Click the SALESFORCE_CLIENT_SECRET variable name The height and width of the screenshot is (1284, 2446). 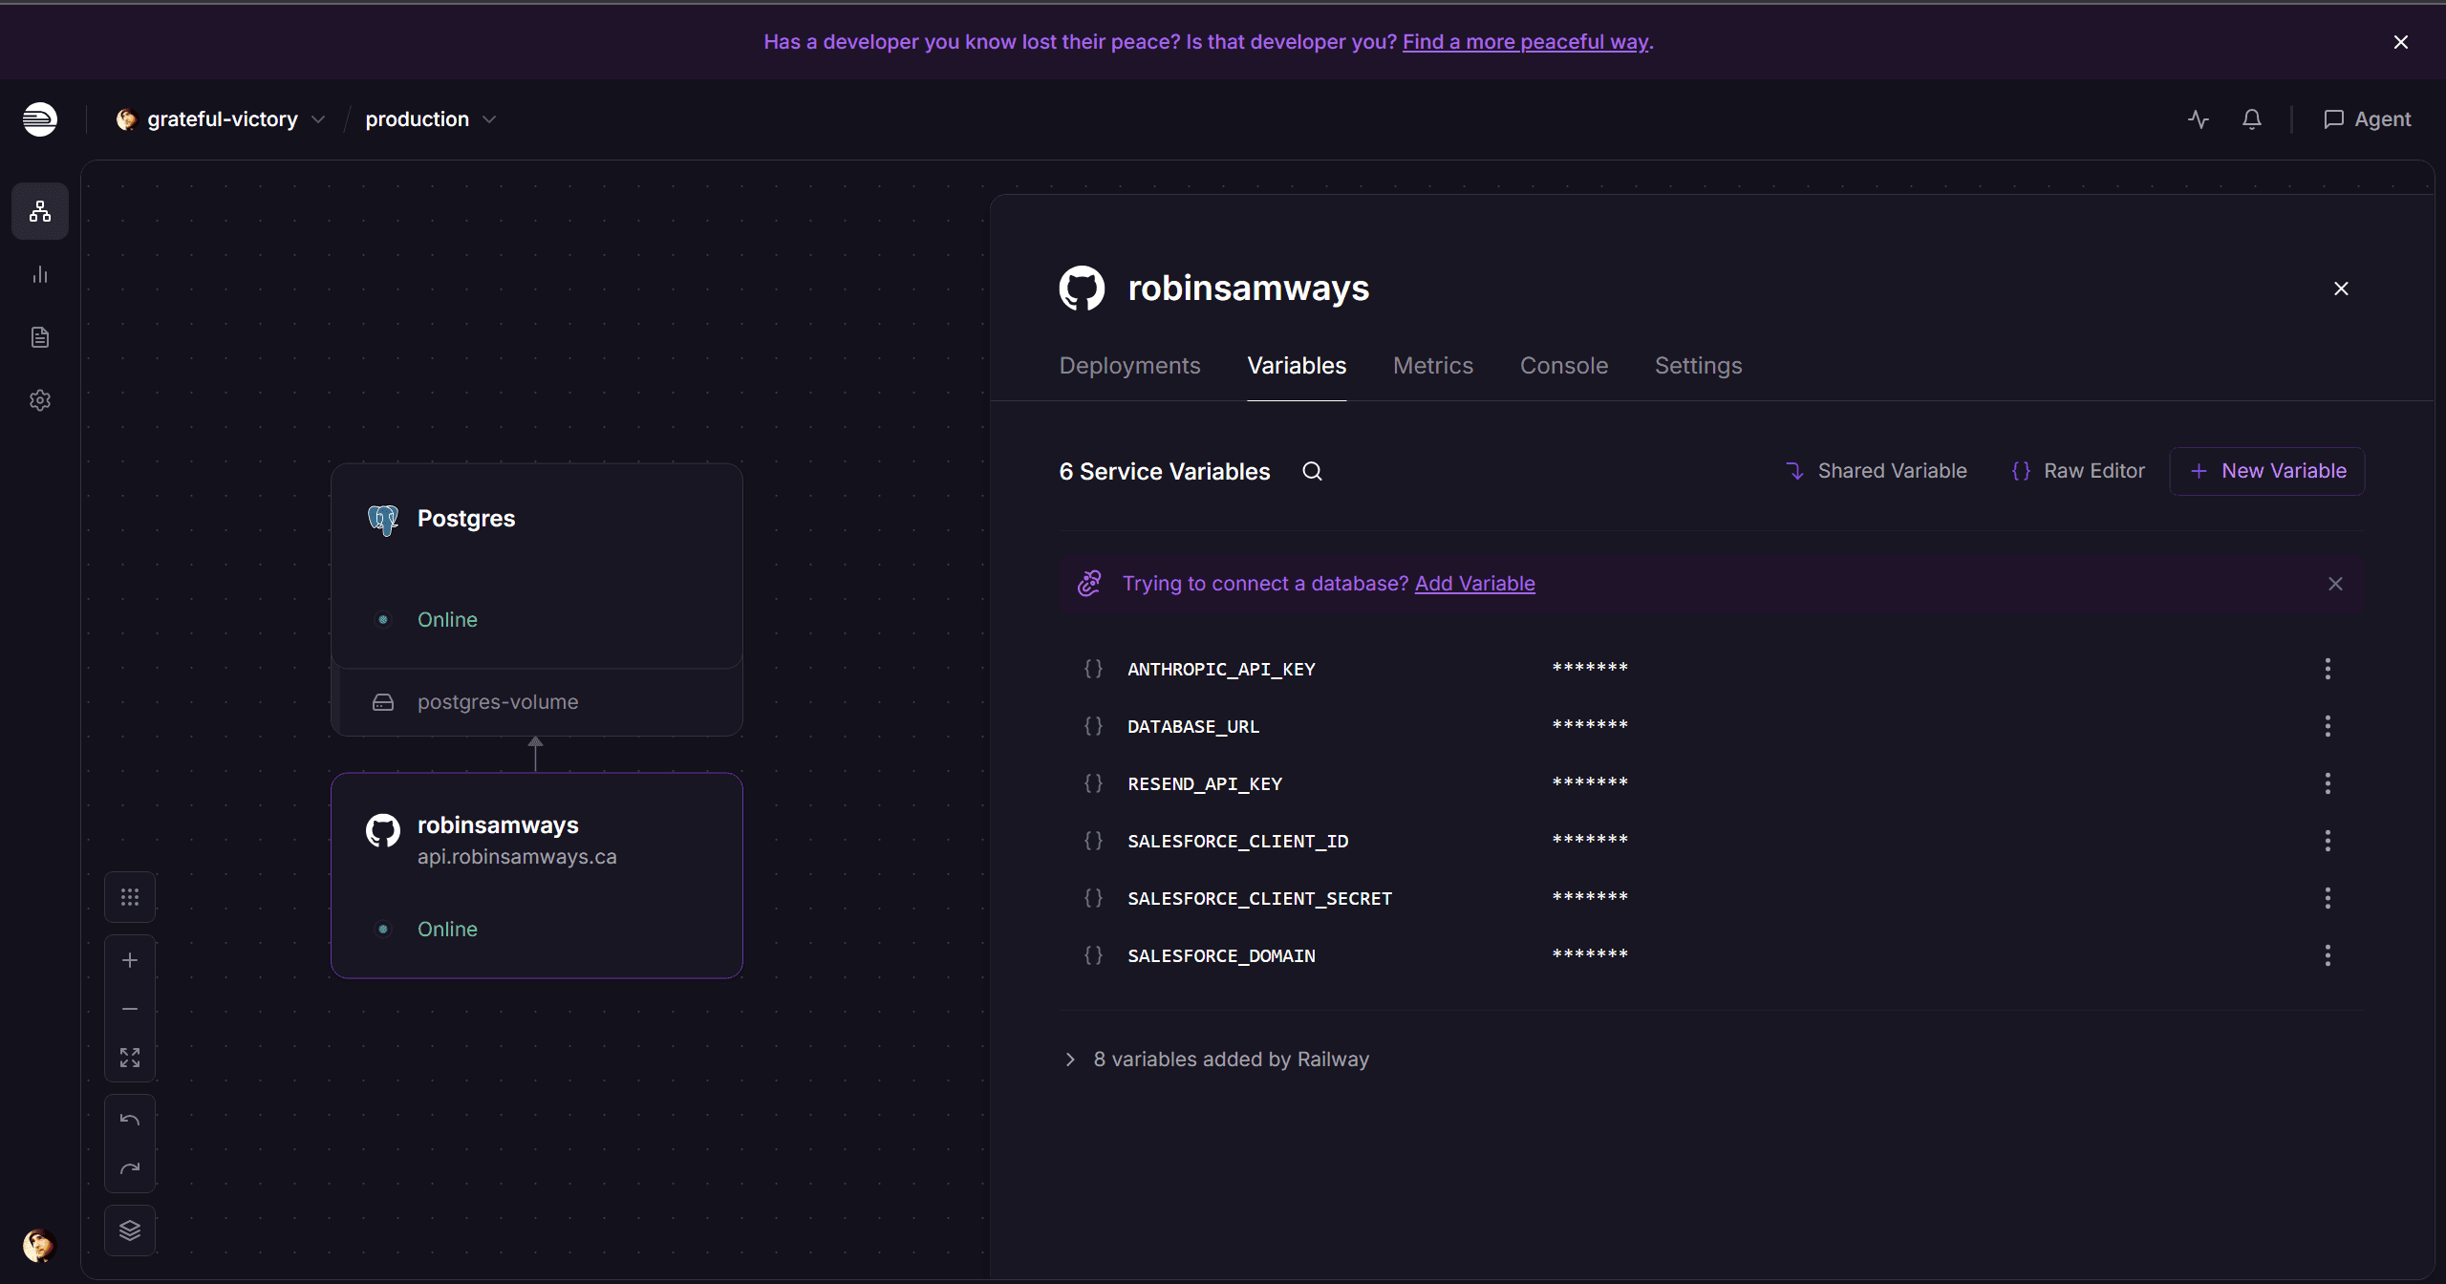click(1260, 899)
